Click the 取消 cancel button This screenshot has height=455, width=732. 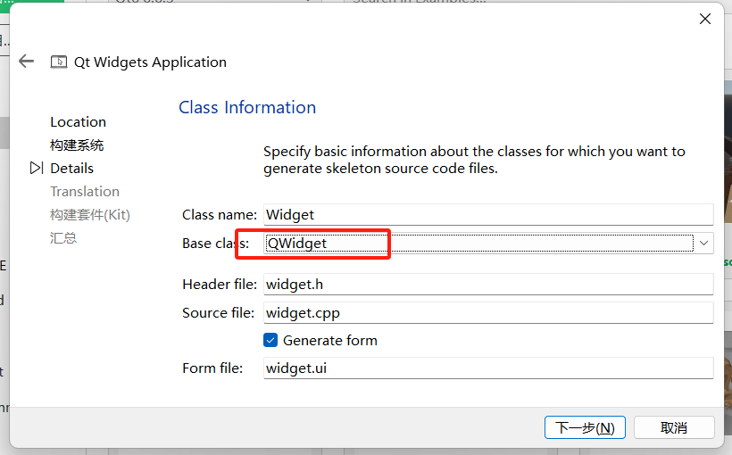674,427
